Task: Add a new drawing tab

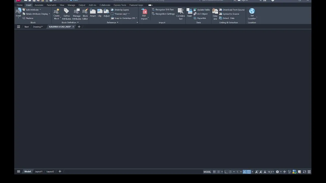Action: point(79,27)
